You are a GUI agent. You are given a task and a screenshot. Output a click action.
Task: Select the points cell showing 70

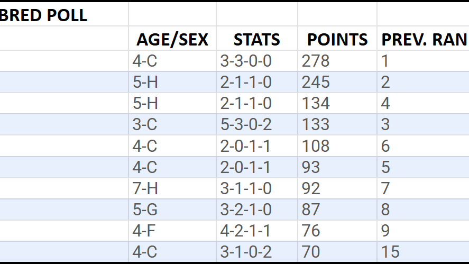tap(337, 252)
